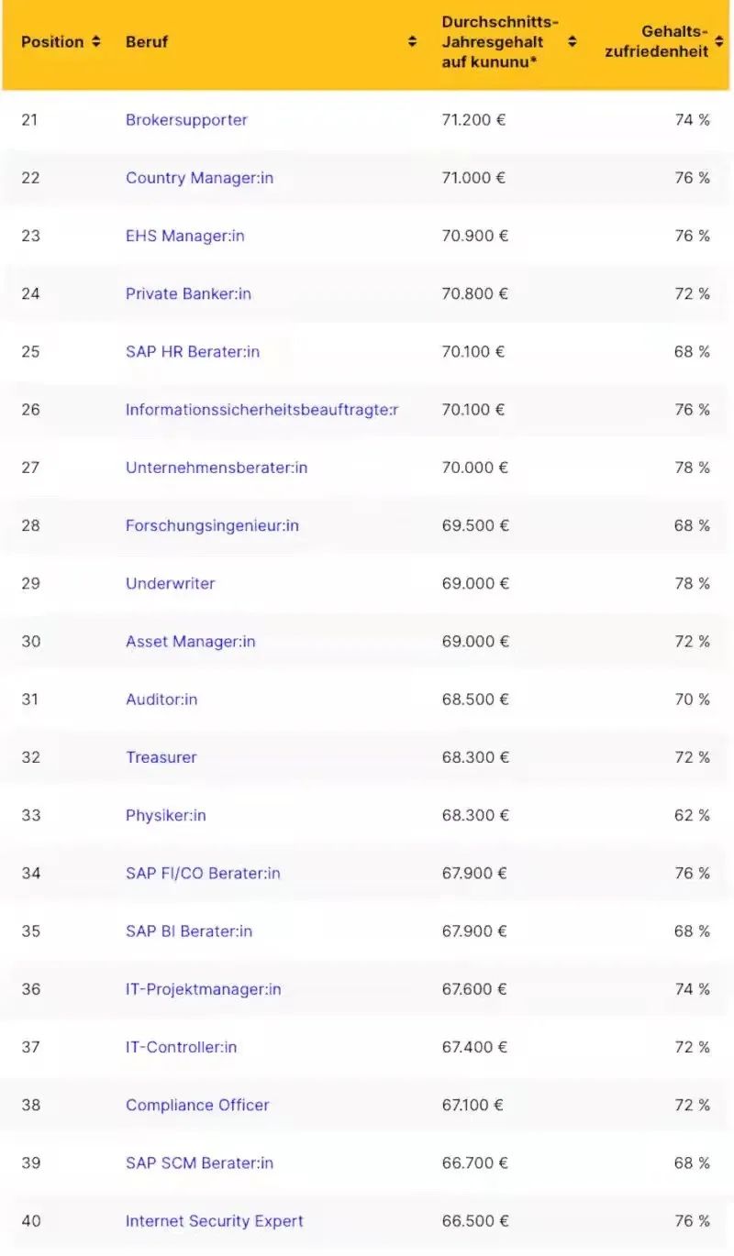This screenshot has width=734, height=1256.
Task: Open the Informationssicherheitsbeauftragte:r link
Action: pyautogui.click(x=261, y=409)
